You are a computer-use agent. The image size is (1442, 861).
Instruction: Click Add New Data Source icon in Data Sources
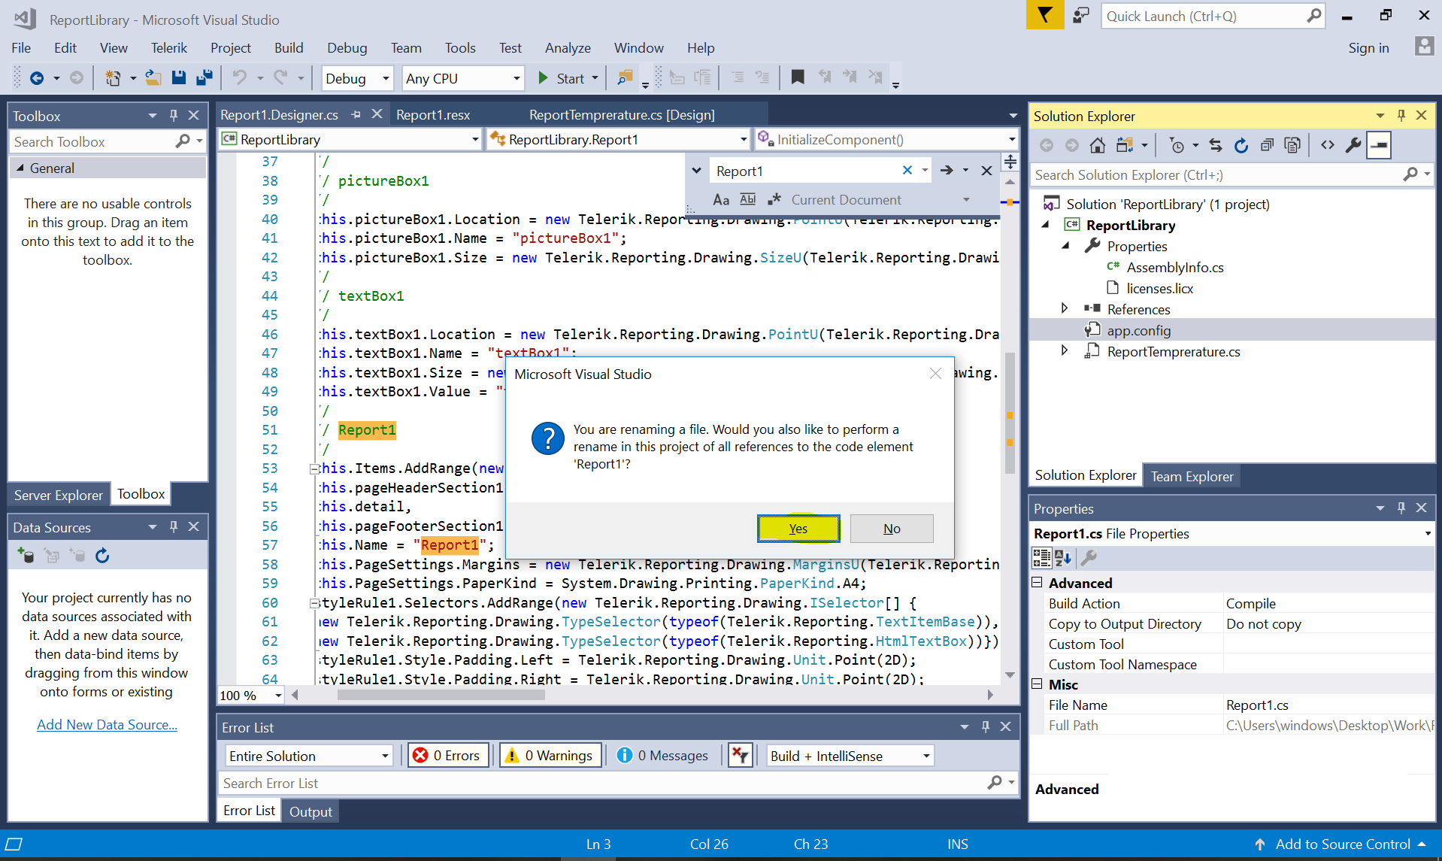(x=26, y=556)
